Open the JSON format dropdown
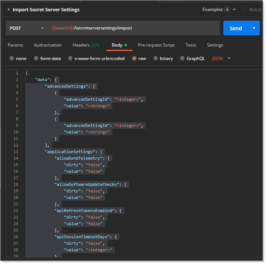 click(x=222, y=58)
